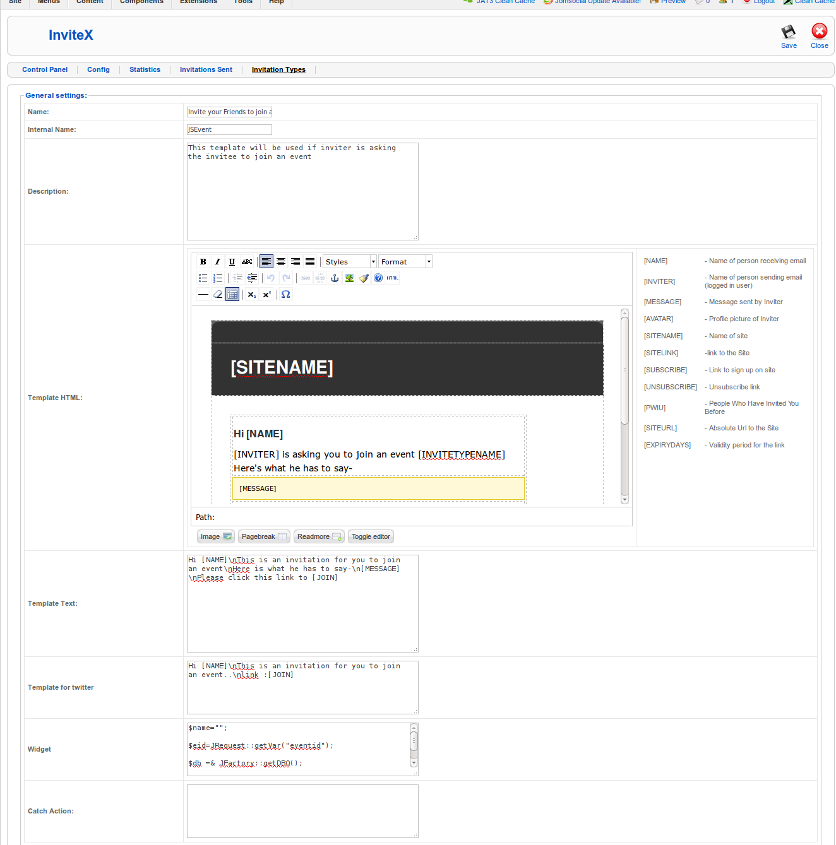Enable full justify alignment
Screen dimensions: 836x845
point(310,261)
